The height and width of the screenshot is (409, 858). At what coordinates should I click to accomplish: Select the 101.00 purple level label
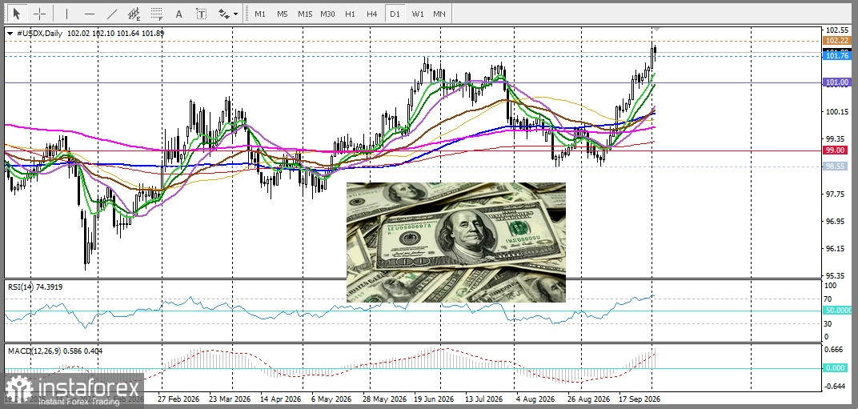click(836, 82)
